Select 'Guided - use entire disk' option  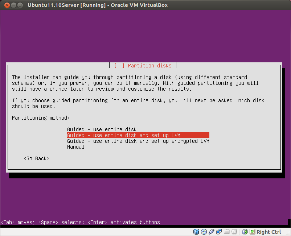pyautogui.click(x=102, y=129)
